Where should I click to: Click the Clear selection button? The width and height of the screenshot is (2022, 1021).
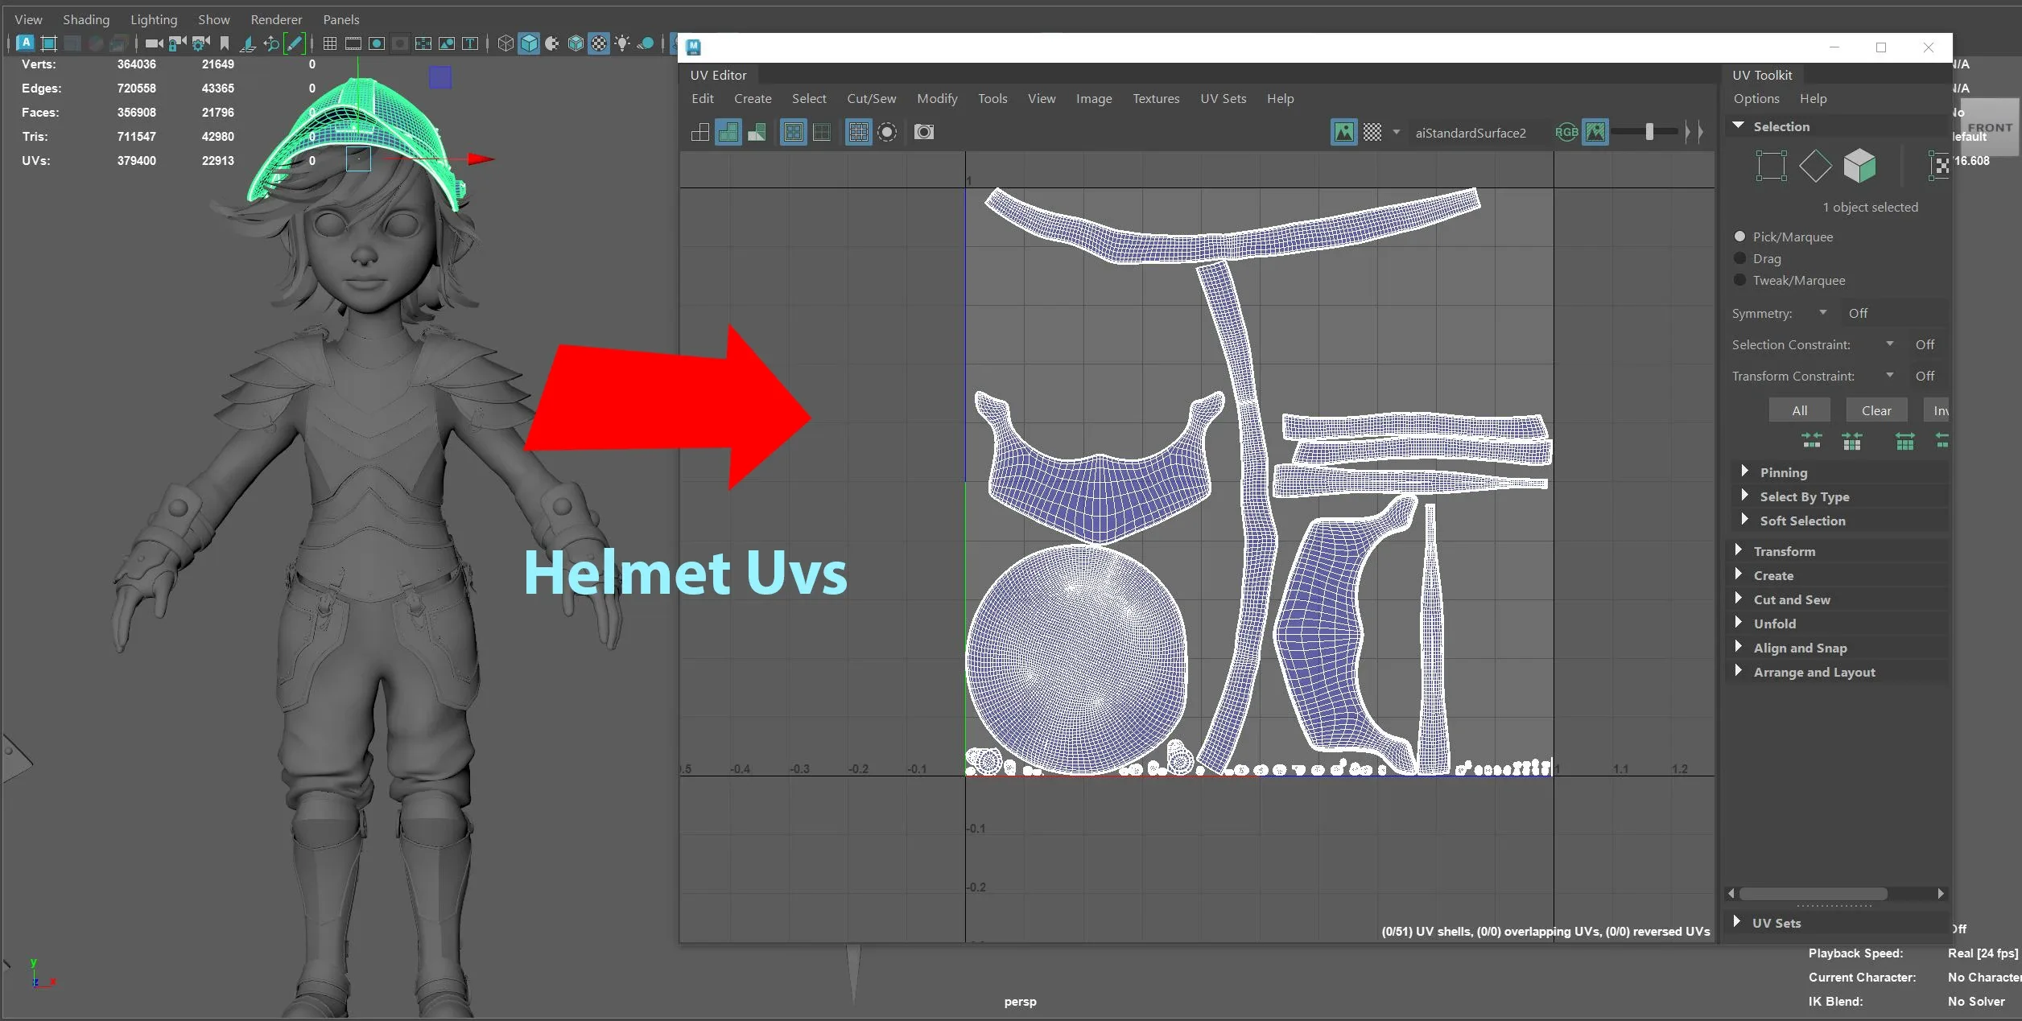1876,410
